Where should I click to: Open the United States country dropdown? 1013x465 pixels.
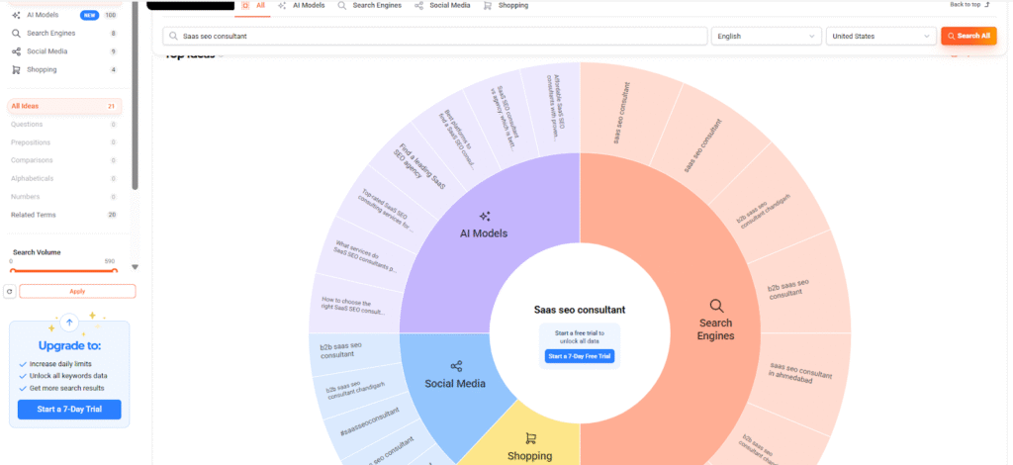880,36
